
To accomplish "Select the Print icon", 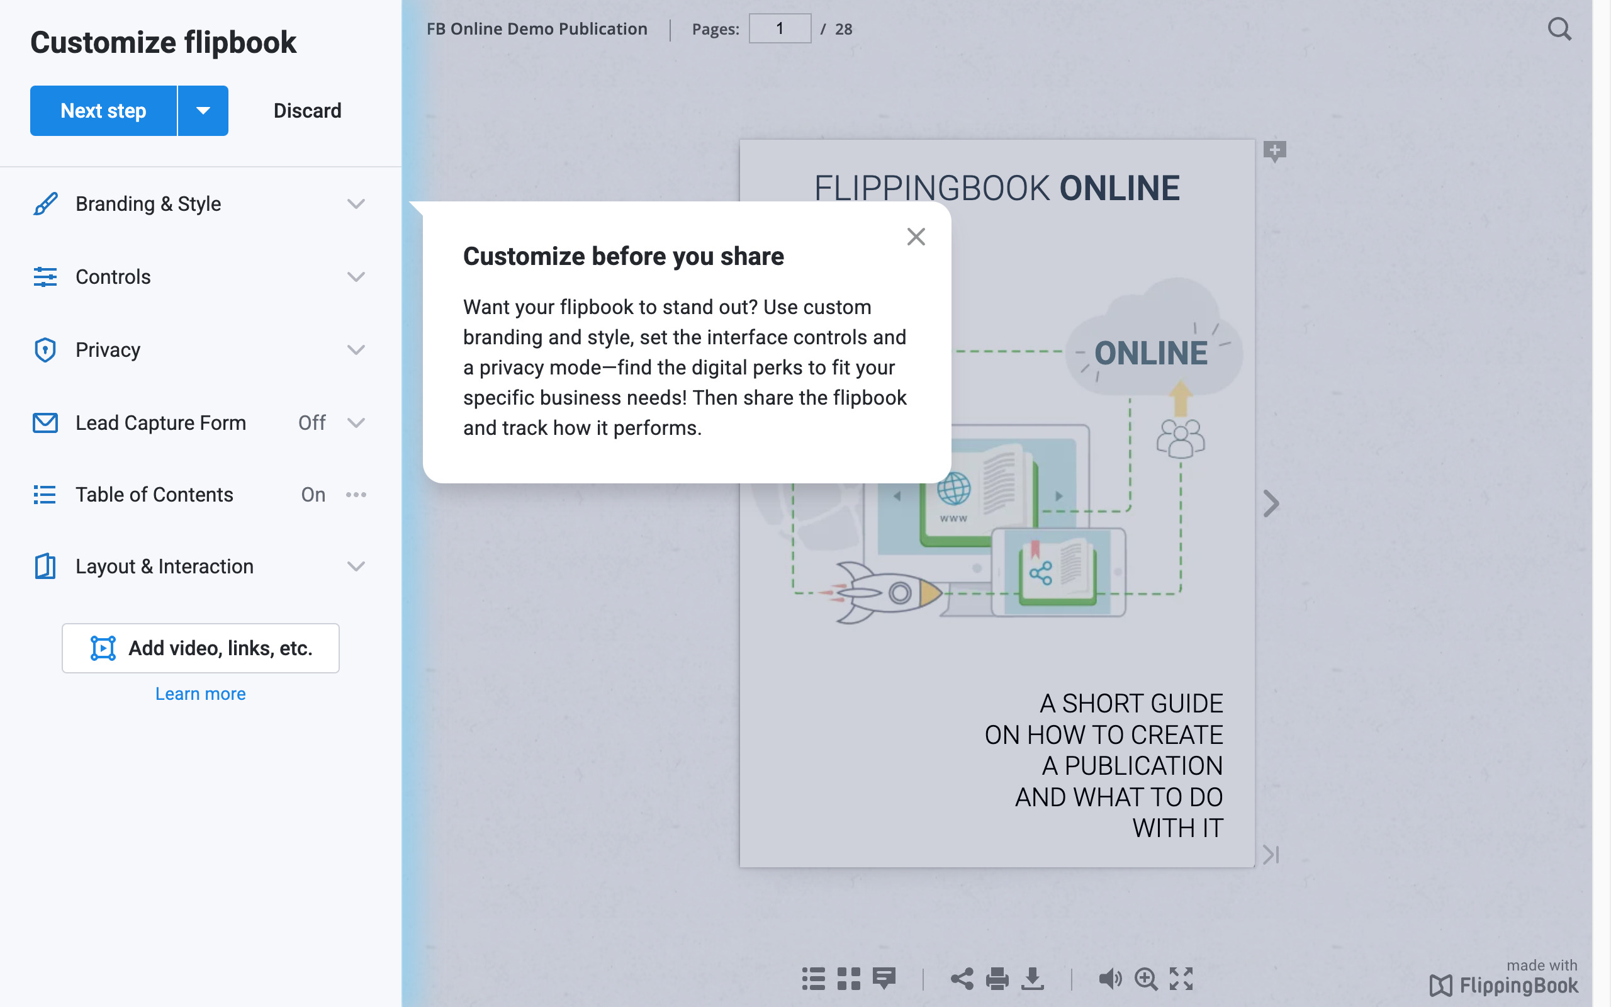I will 998,978.
